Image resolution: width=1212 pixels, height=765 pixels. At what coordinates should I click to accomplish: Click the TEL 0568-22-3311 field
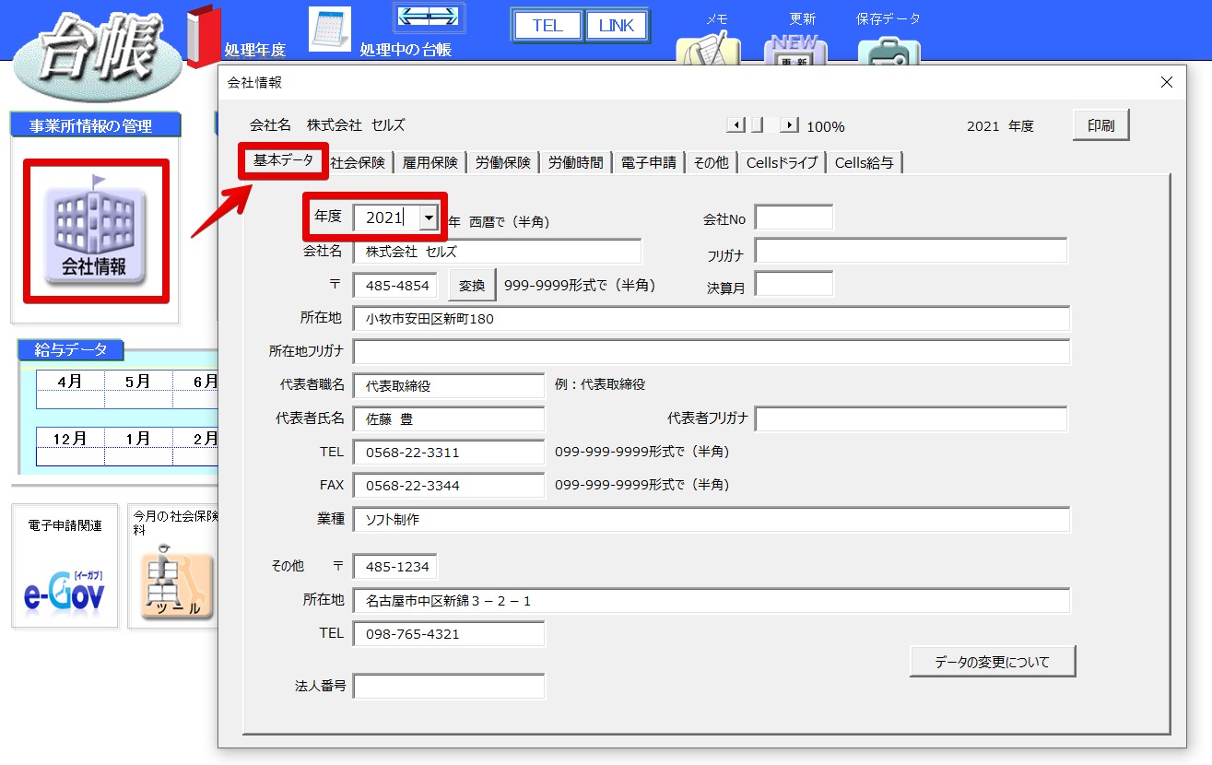point(449,453)
